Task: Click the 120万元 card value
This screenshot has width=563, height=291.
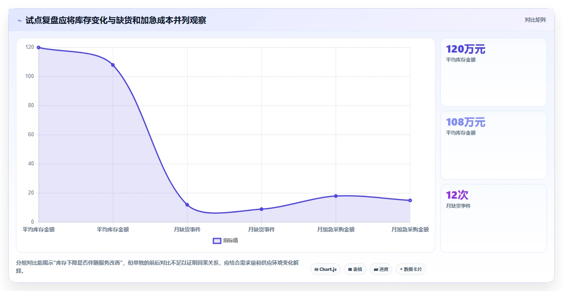Action: click(x=466, y=49)
